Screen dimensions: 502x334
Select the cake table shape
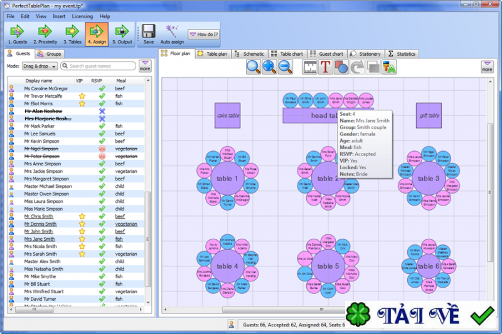pyautogui.click(x=228, y=115)
